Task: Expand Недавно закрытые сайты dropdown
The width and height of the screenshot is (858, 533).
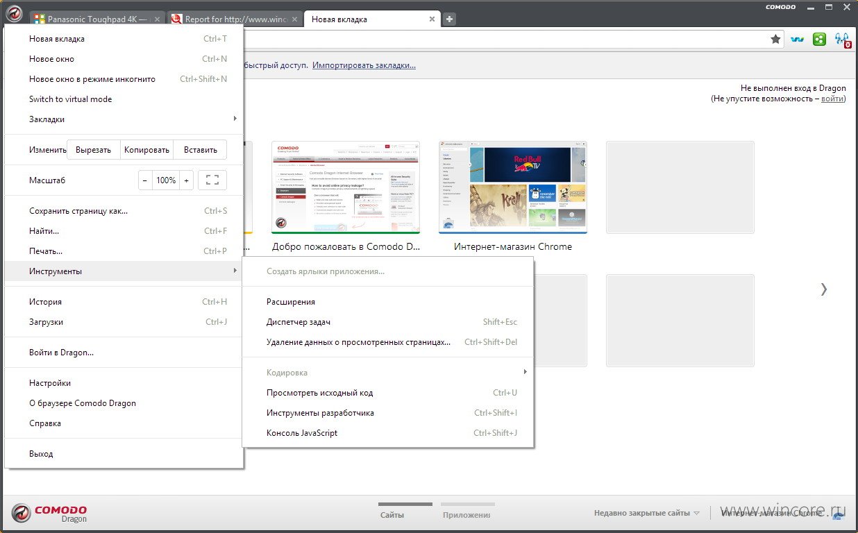Action: pos(647,514)
